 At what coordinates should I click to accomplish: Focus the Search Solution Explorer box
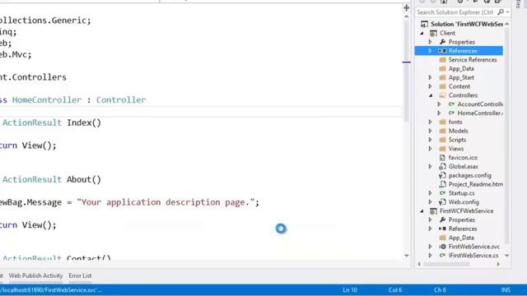tap(455, 12)
